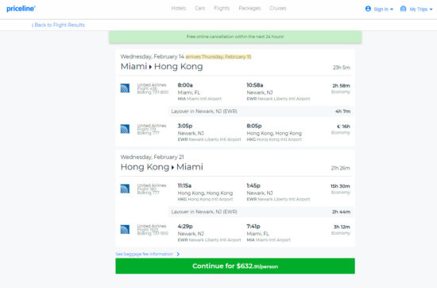The height and width of the screenshot is (288, 437).
Task: Click layover in Newark row with 4h 7m
Action: 261,111
